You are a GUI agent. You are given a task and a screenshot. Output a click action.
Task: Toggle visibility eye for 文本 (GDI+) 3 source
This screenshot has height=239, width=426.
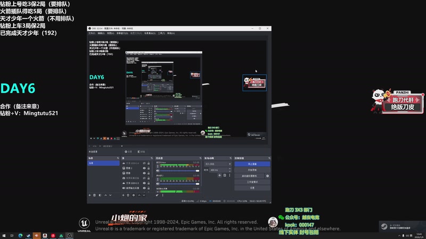[144, 183]
